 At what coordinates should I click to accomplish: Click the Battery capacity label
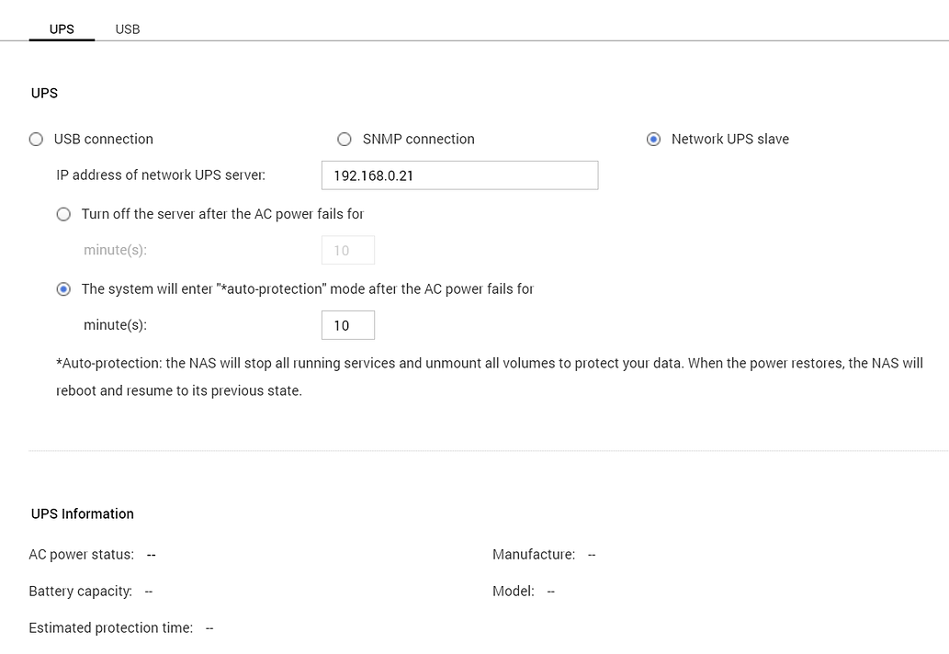(x=81, y=591)
